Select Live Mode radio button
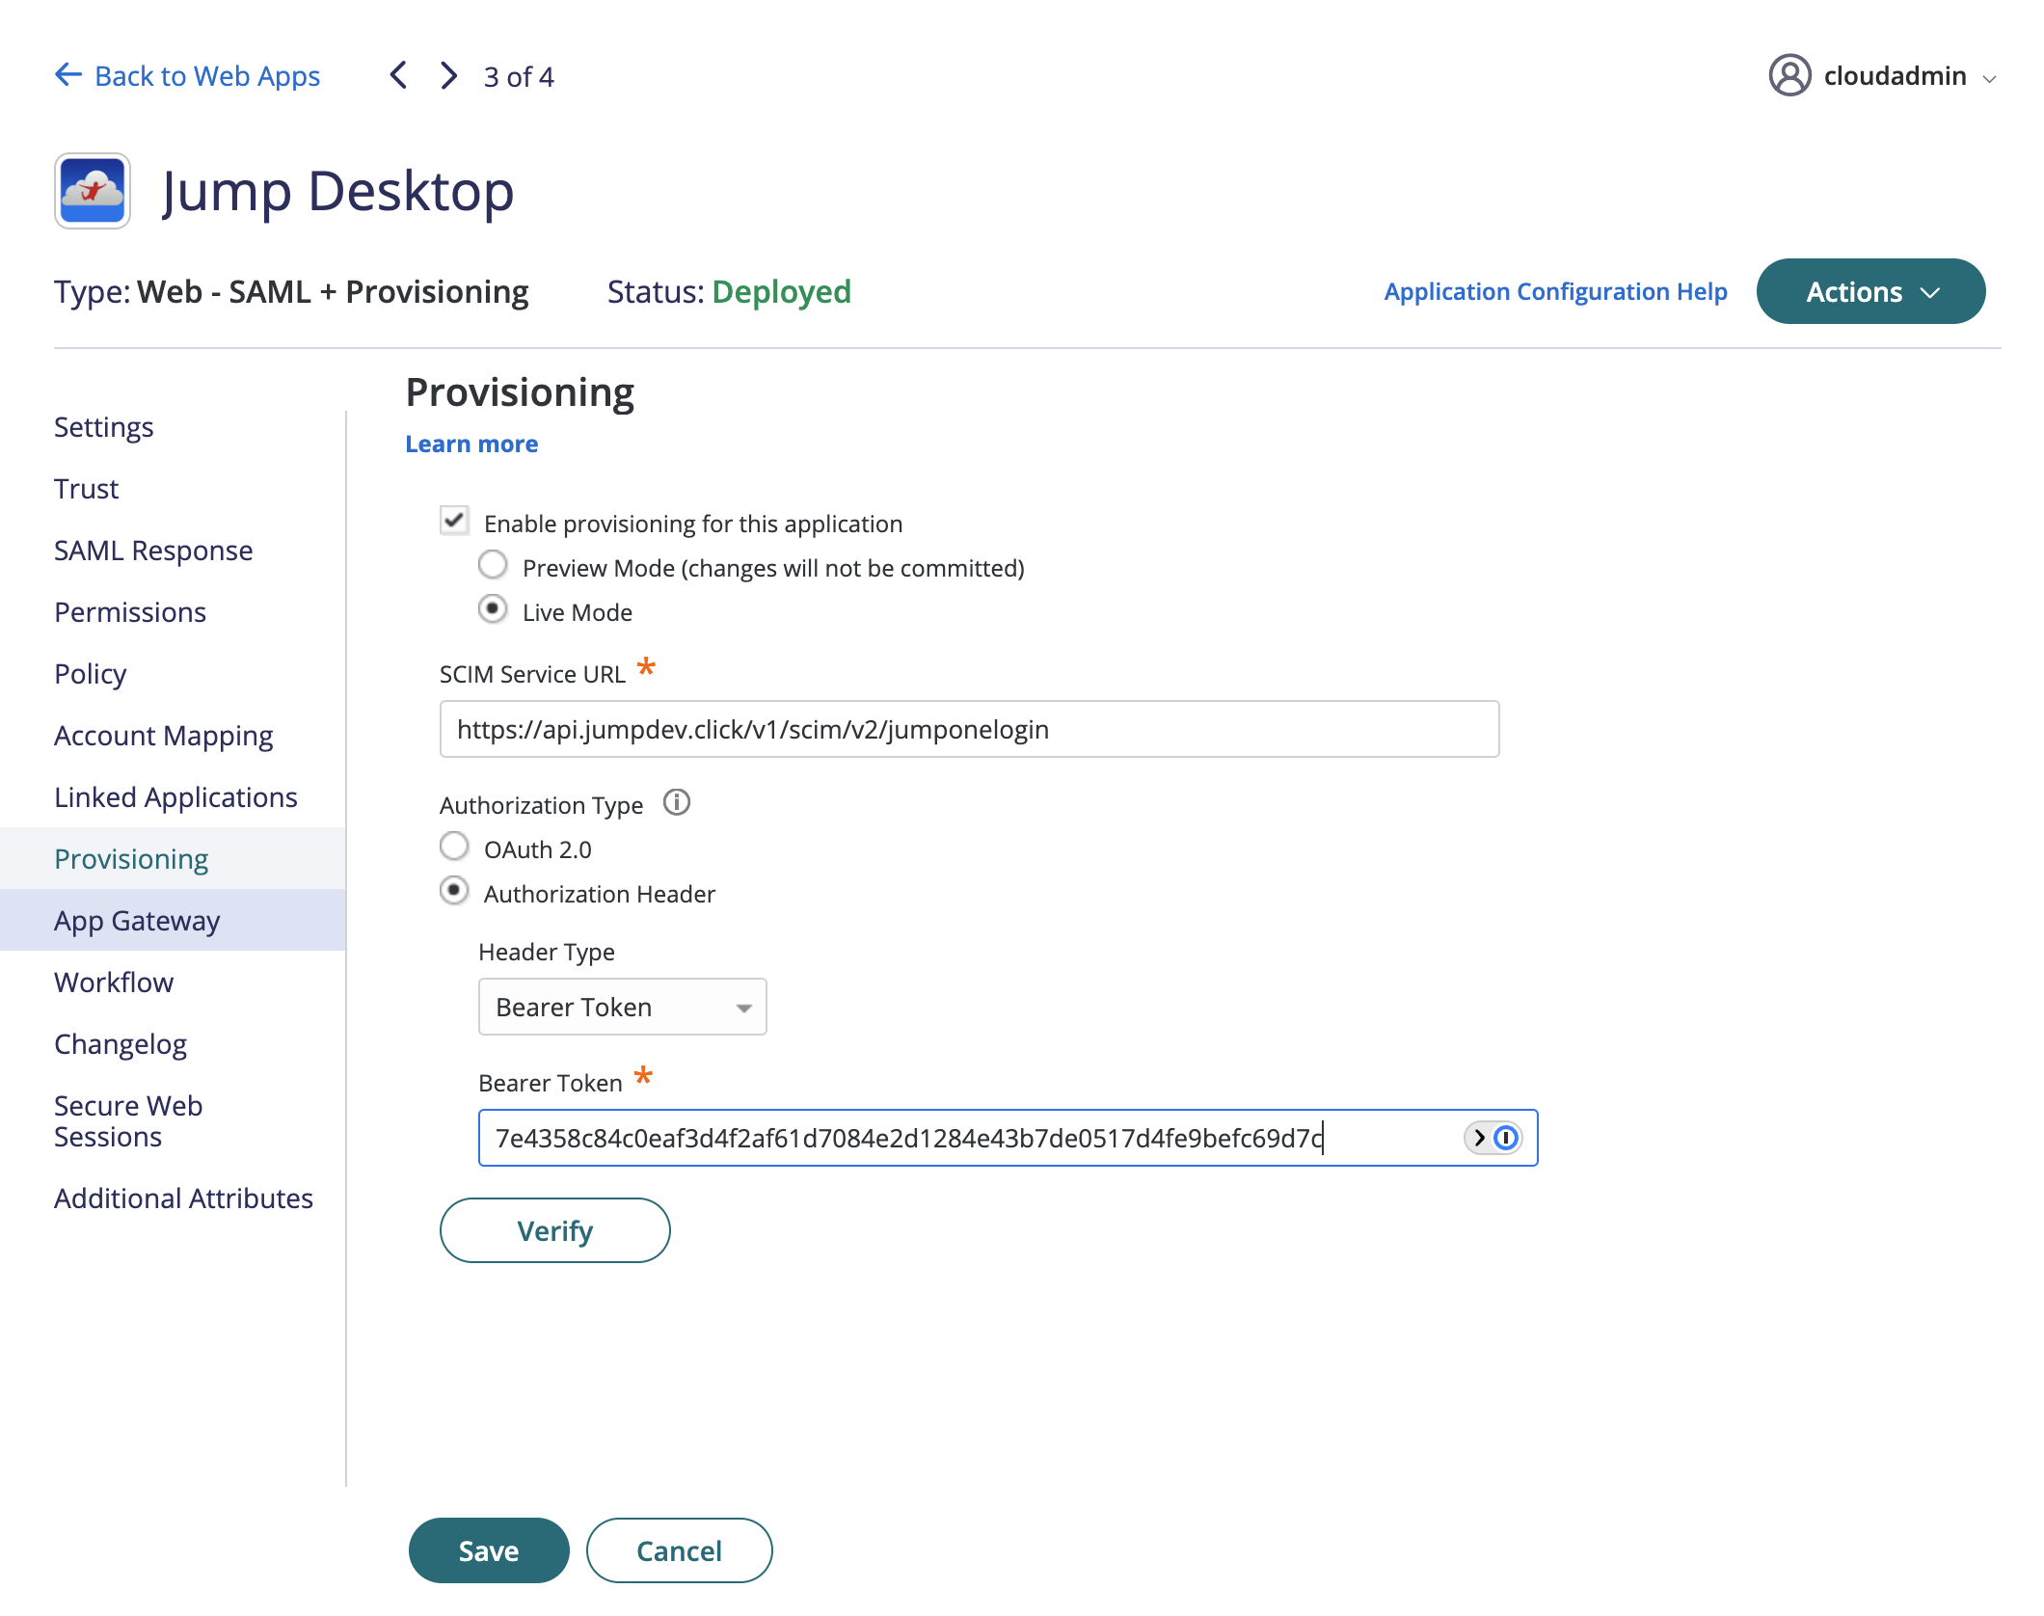The width and height of the screenshot is (2044, 1616). [x=493, y=609]
